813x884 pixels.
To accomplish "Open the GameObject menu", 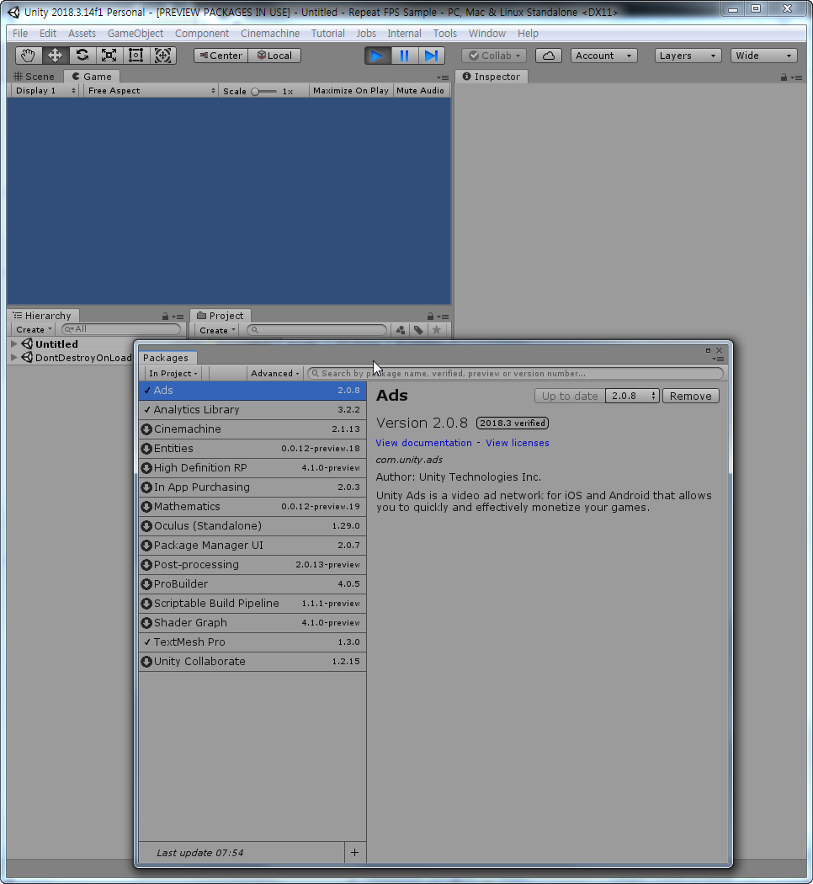I will (135, 34).
